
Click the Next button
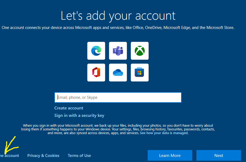(219, 155)
